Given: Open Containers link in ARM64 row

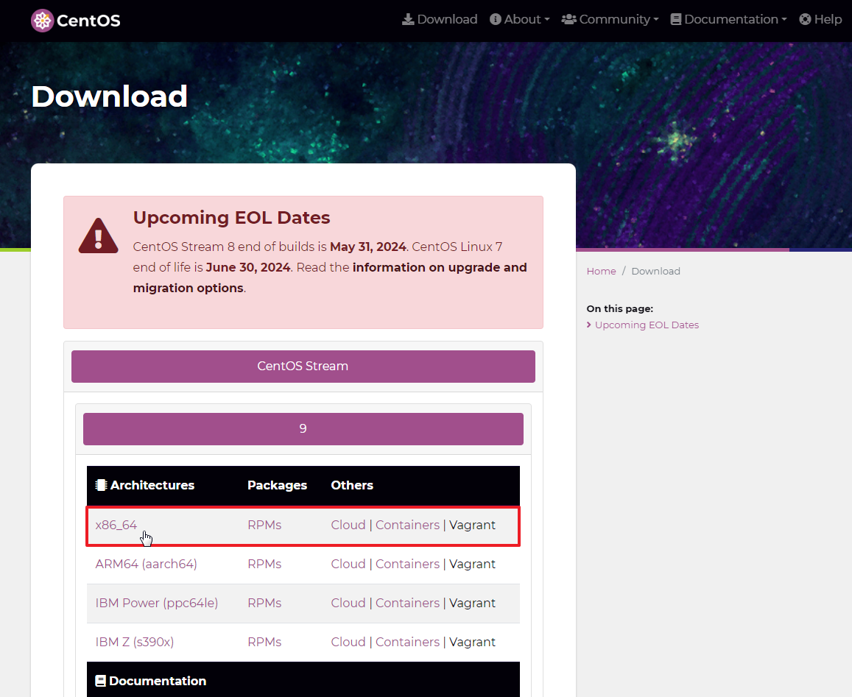Looking at the screenshot, I should [407, 565].
